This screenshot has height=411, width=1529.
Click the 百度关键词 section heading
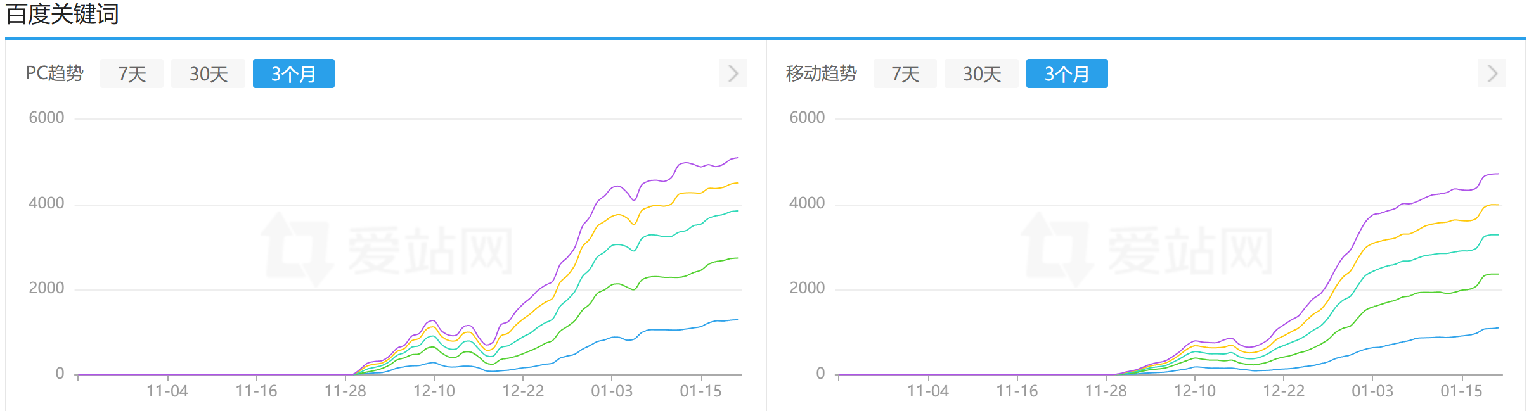coord(62,14)
